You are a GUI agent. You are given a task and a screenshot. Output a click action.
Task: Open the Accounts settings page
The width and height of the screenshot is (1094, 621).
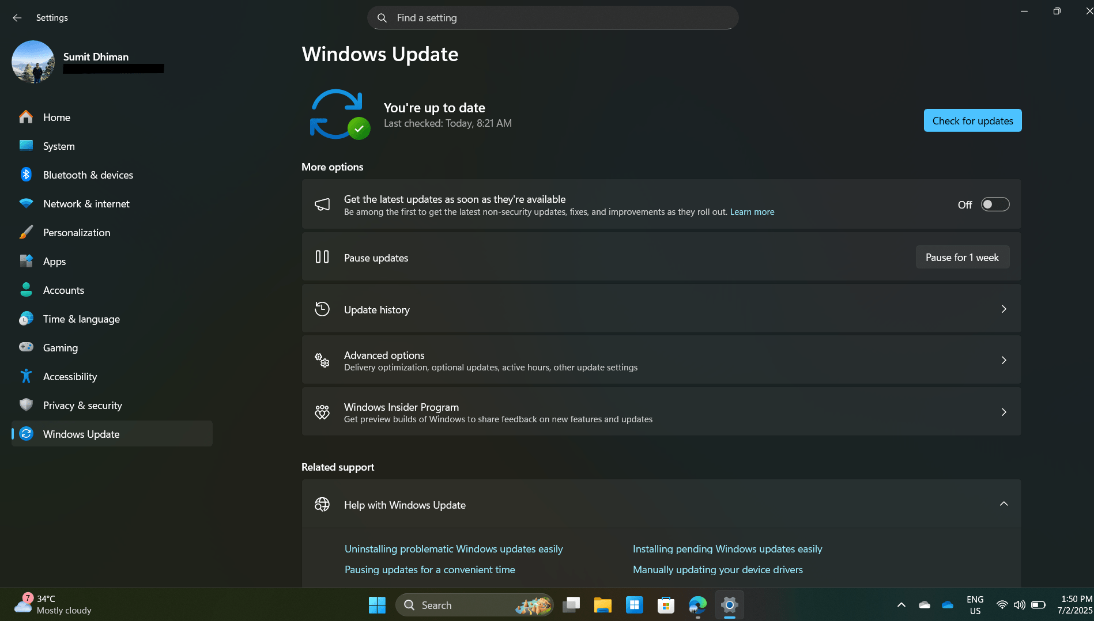tap(63, 290)
